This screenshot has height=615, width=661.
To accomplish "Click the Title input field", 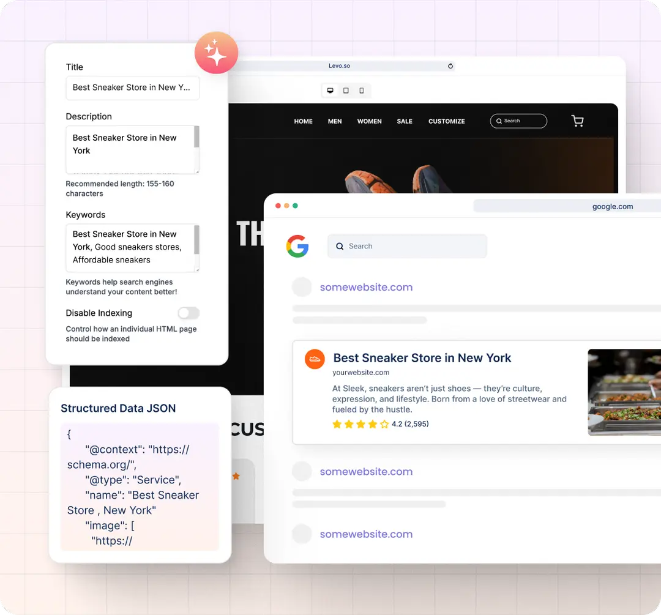I will (132, 88).
